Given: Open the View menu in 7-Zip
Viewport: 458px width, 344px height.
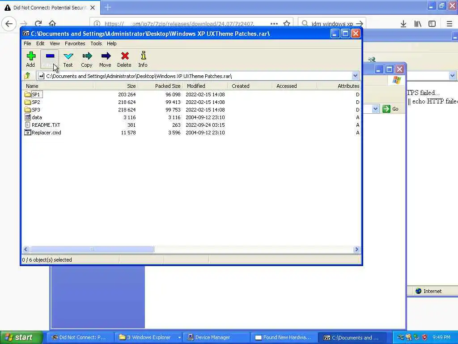Looking at the screenshot, I should [55, 43].
